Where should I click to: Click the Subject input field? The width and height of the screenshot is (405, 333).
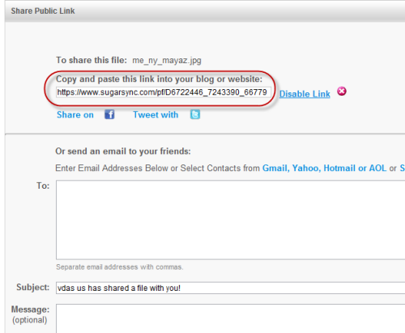click(230, 288)
